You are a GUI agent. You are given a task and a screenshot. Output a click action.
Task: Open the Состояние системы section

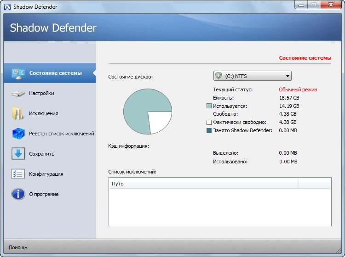click(x=50, y=73)
